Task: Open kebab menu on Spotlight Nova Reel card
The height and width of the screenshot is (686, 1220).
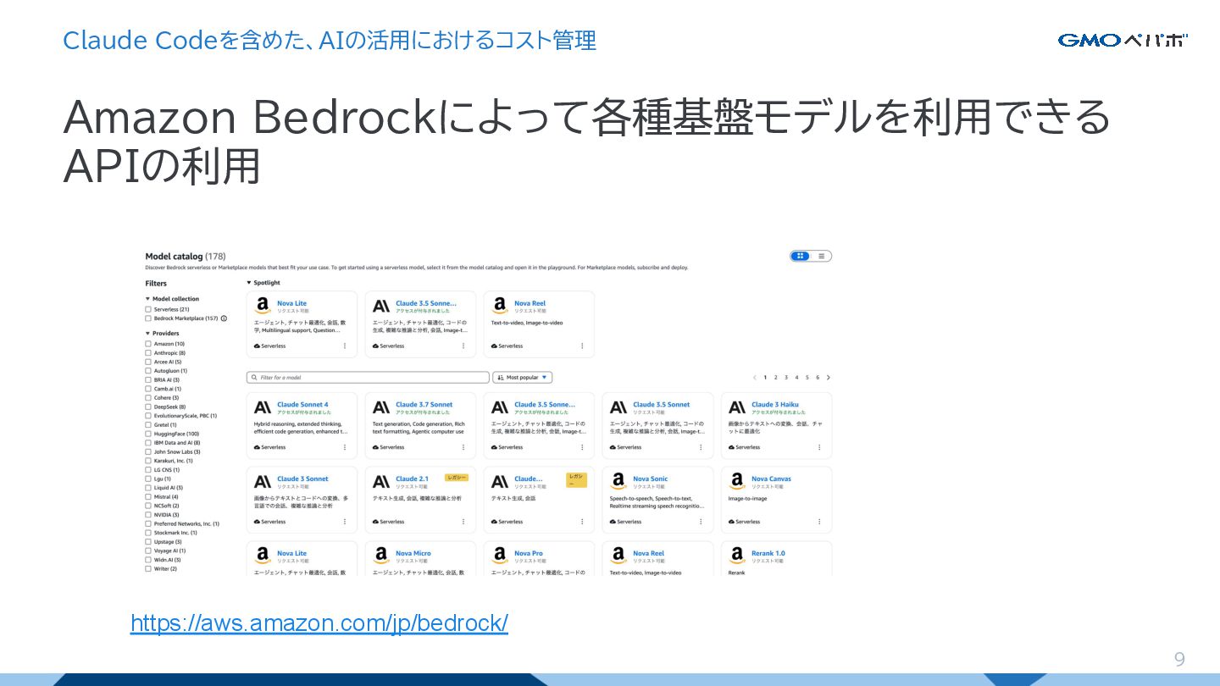Action: pyautogui.click(x=581, y=346)
